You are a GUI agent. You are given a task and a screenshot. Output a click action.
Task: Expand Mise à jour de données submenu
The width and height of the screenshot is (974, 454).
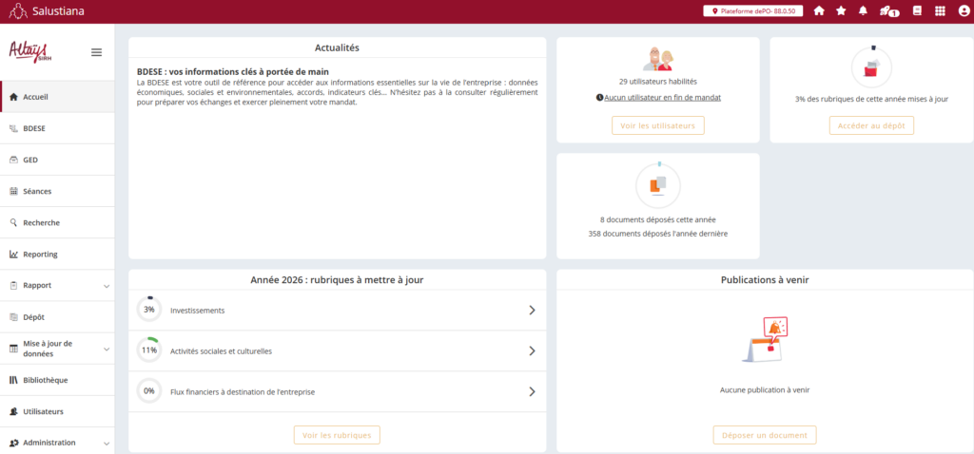(106, 349)
